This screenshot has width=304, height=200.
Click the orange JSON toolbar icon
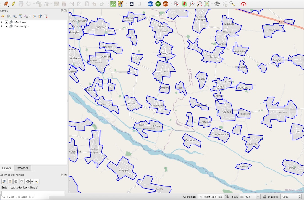pyautogui.click(x=166, y=4)
